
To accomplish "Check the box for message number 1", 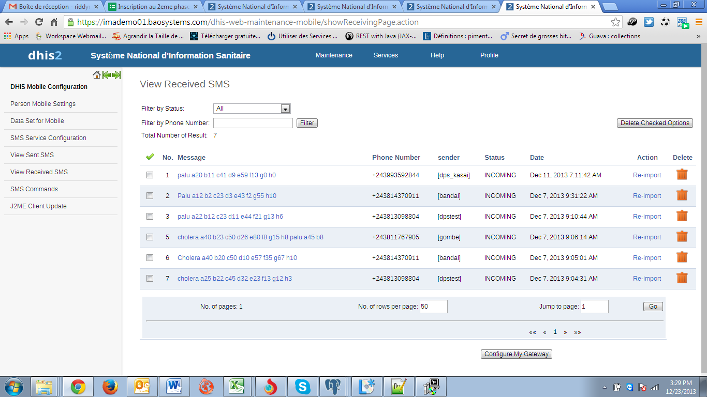I will click(x=150, y=175).
